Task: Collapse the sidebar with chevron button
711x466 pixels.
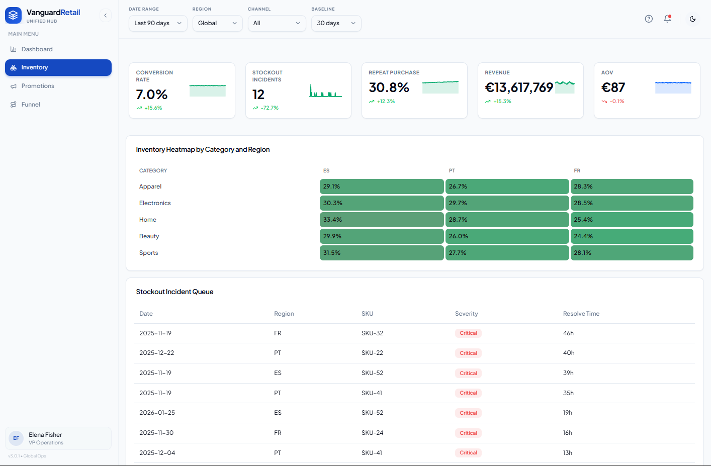Action: tap(106, 16)
